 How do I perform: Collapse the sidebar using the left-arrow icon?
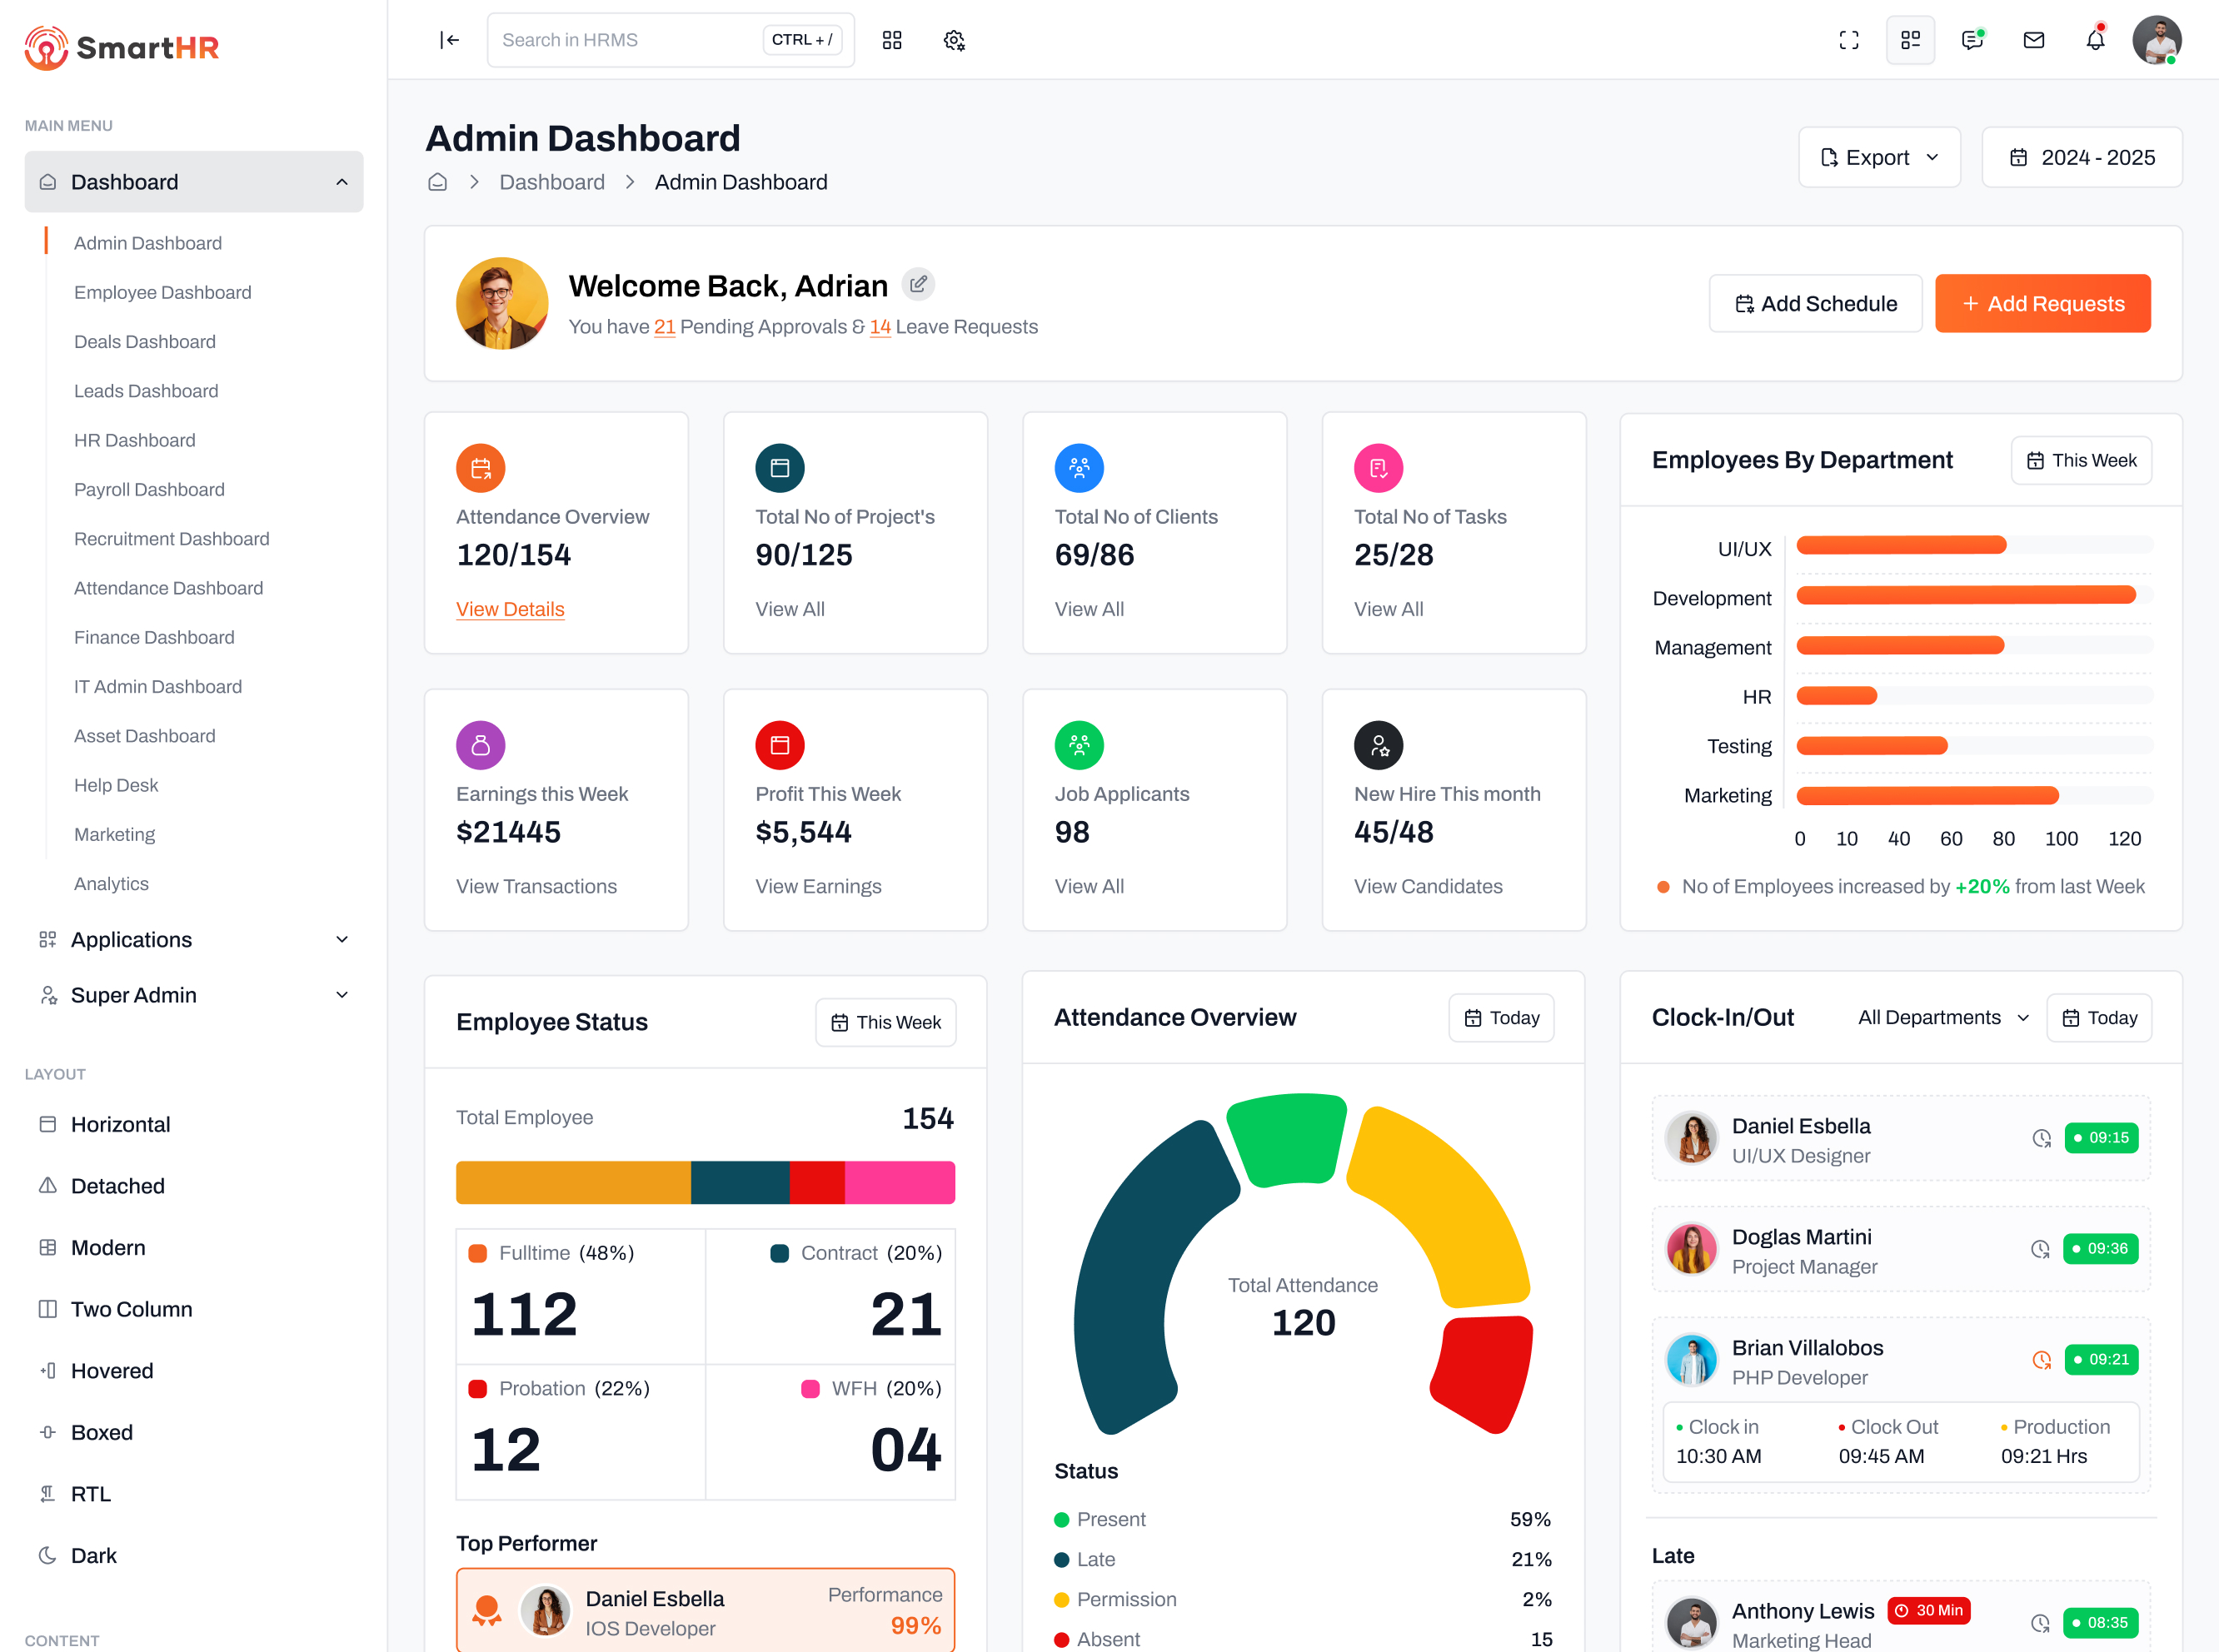tap(449, 40)
